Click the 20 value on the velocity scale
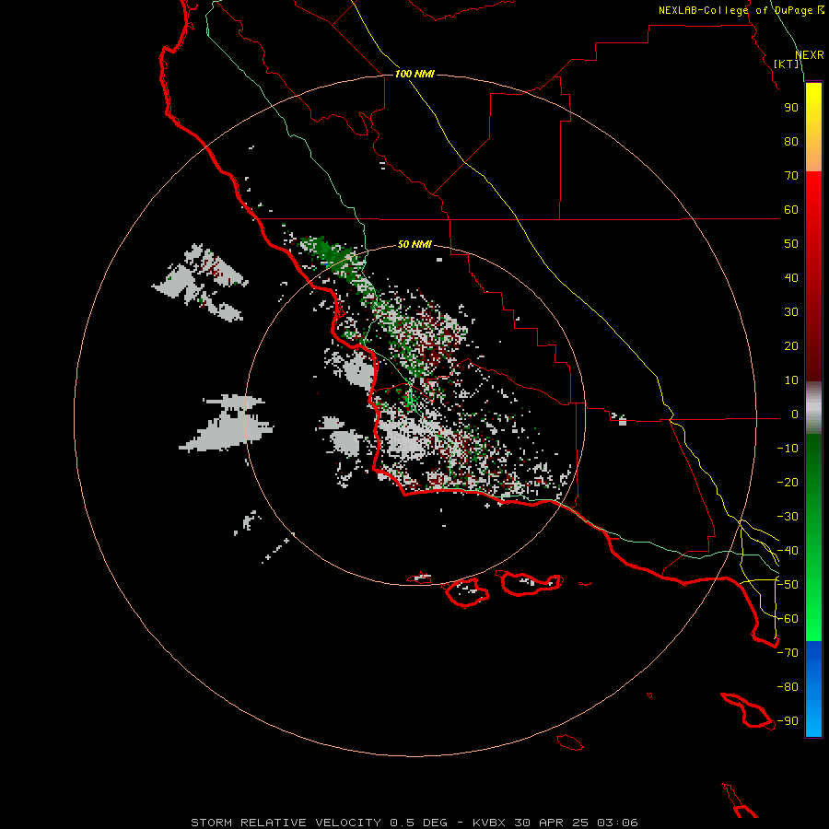 pyautogui.click(x=791, y=346)
